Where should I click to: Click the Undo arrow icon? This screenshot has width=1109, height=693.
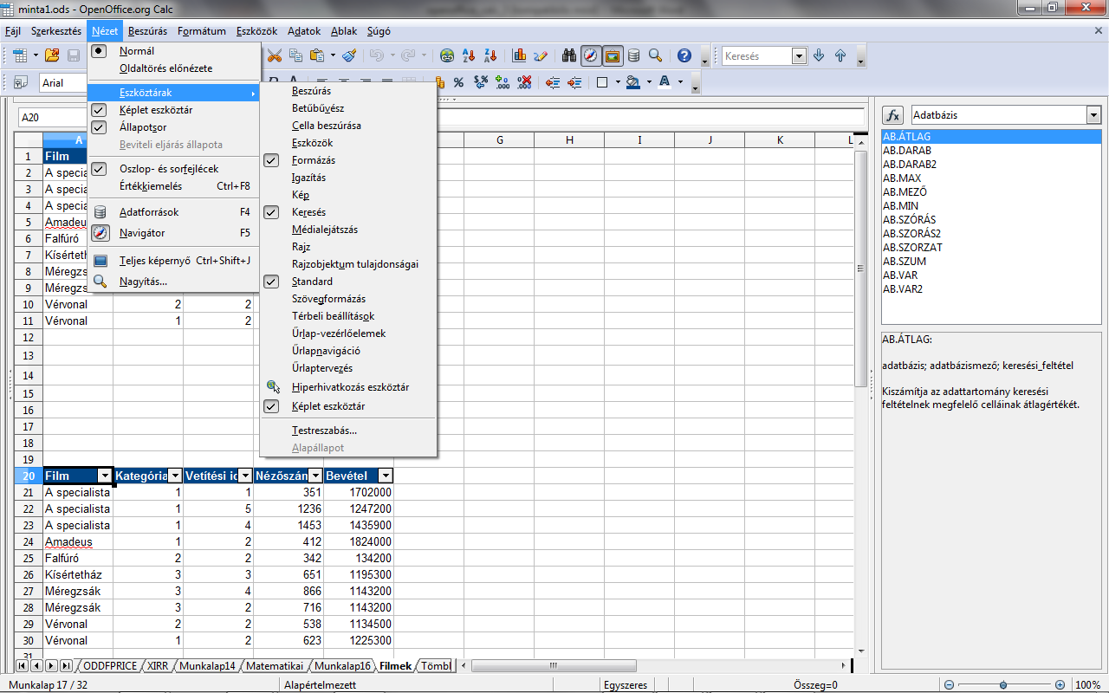(x=376, y=55)
